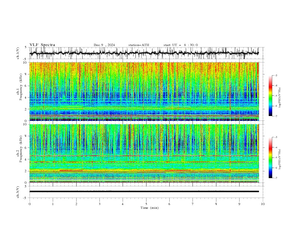This screenshot has width=296, height=229.
Task: Click time axis tick label "9"
Action: click(239, 204)
